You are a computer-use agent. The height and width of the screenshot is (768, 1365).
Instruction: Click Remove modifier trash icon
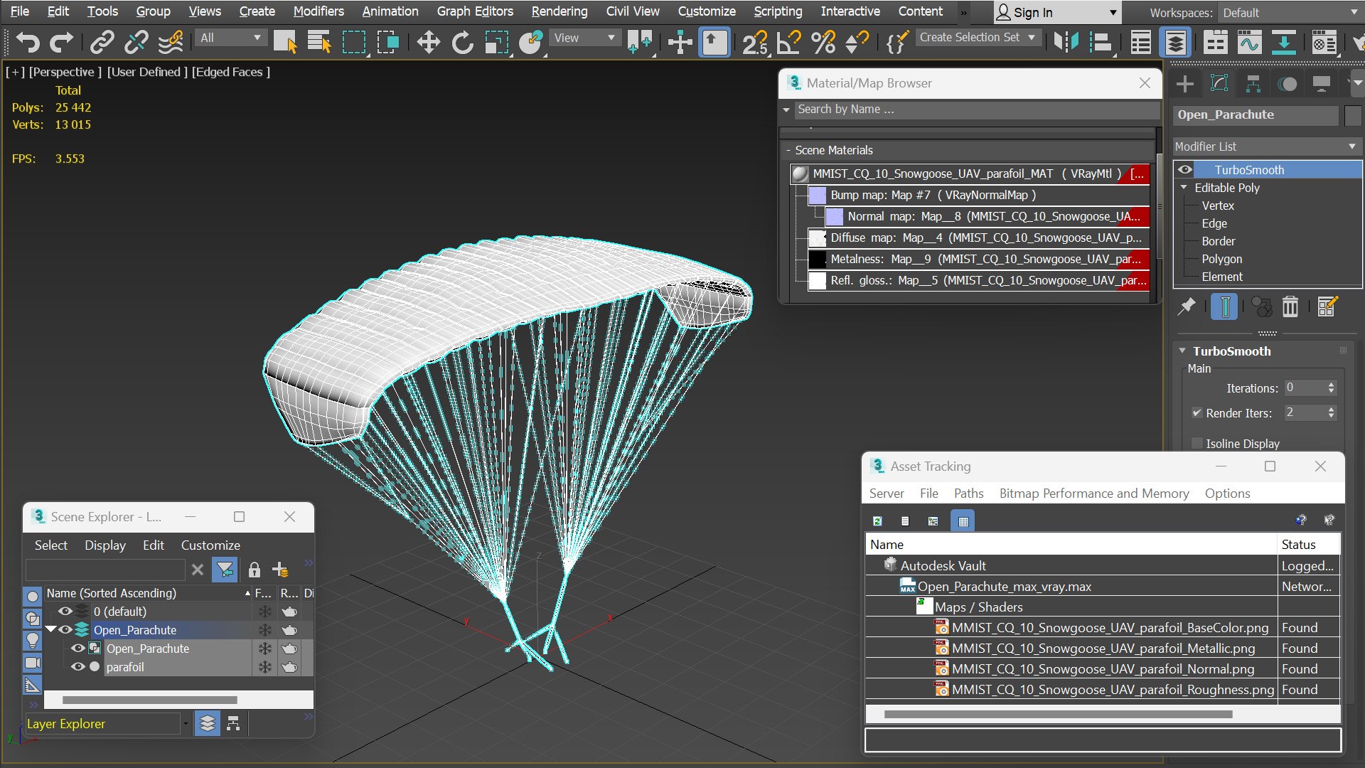[x=1290, y=306]
